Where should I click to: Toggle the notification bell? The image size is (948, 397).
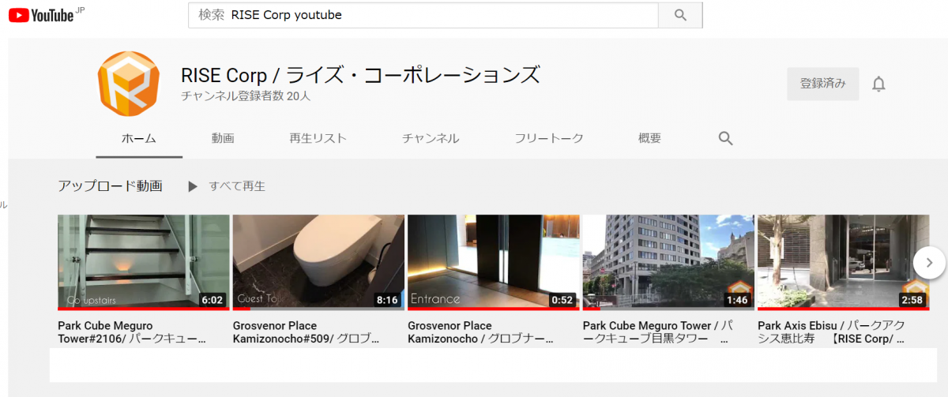point(878,84)
